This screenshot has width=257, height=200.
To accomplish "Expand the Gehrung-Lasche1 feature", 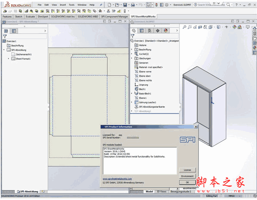I will point(131,102).
